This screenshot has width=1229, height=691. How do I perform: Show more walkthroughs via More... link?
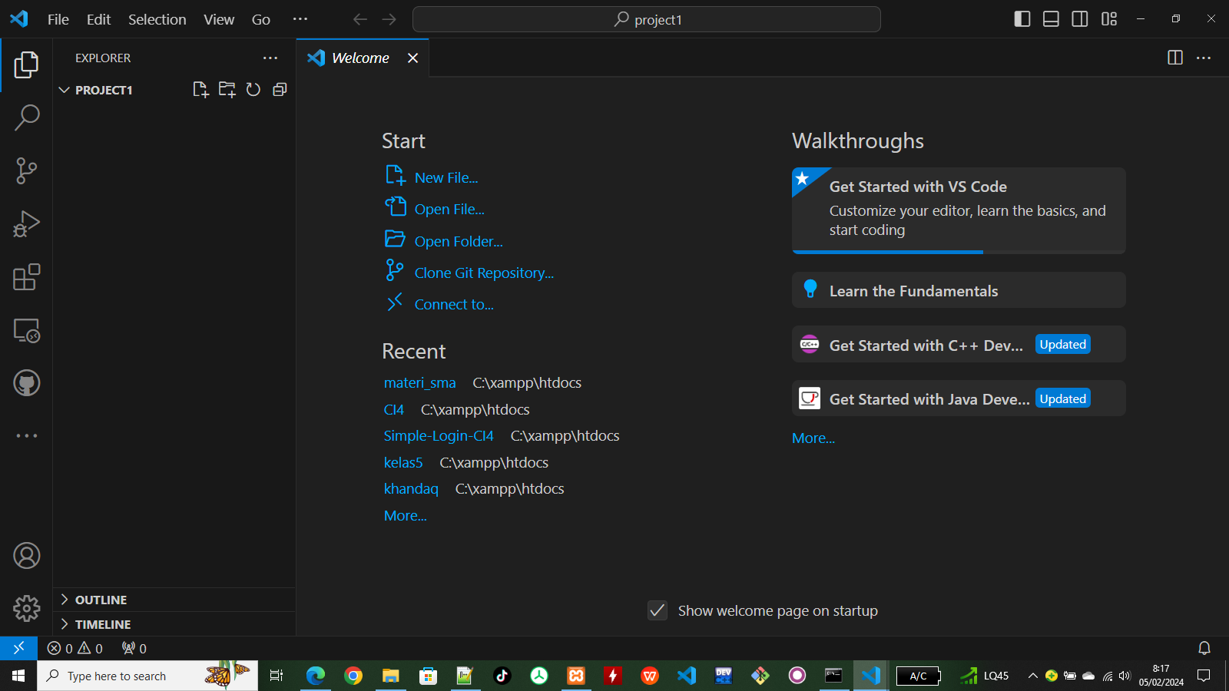click(813, 438)
